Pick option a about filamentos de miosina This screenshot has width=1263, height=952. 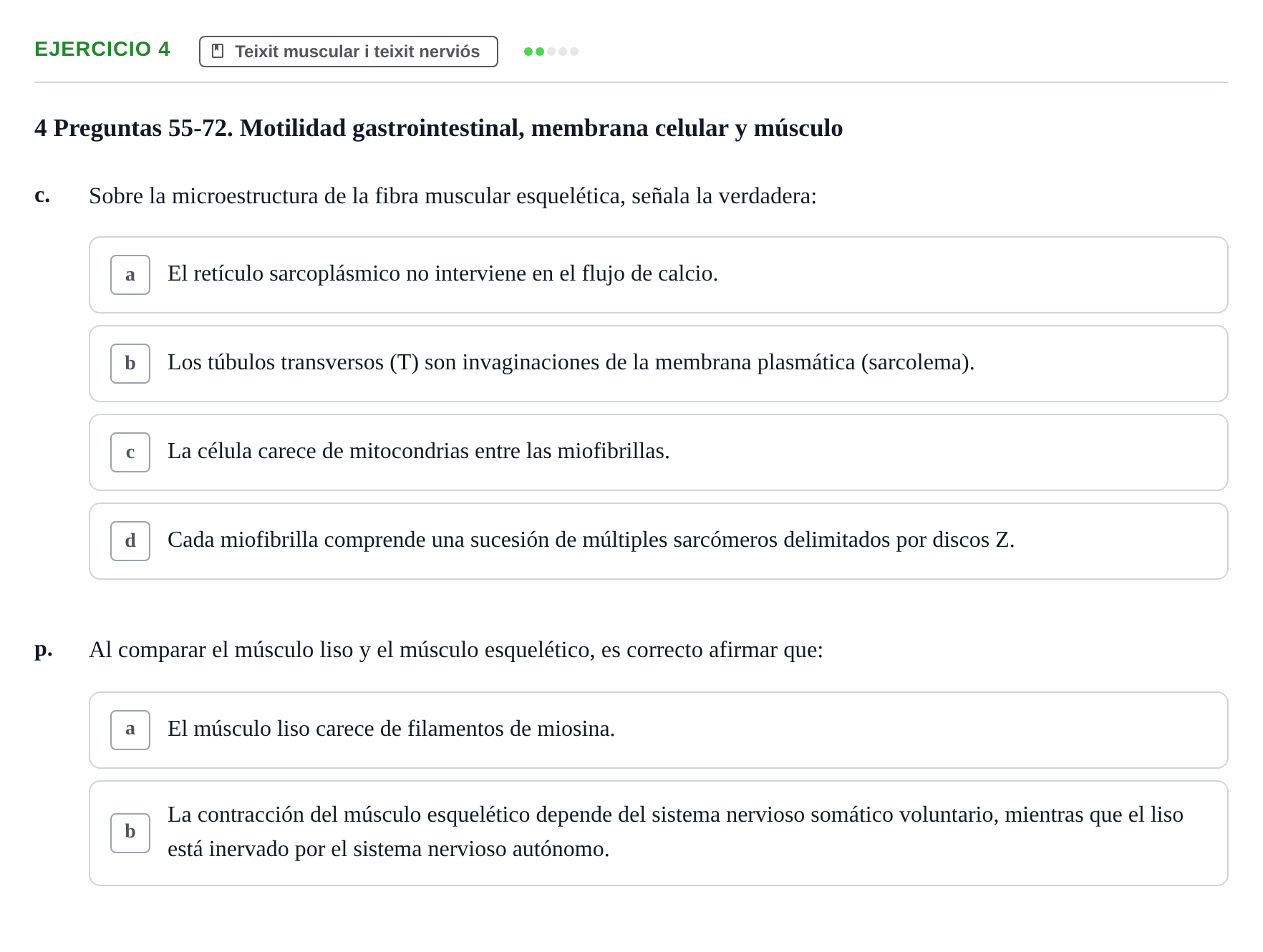click(659, 730)
